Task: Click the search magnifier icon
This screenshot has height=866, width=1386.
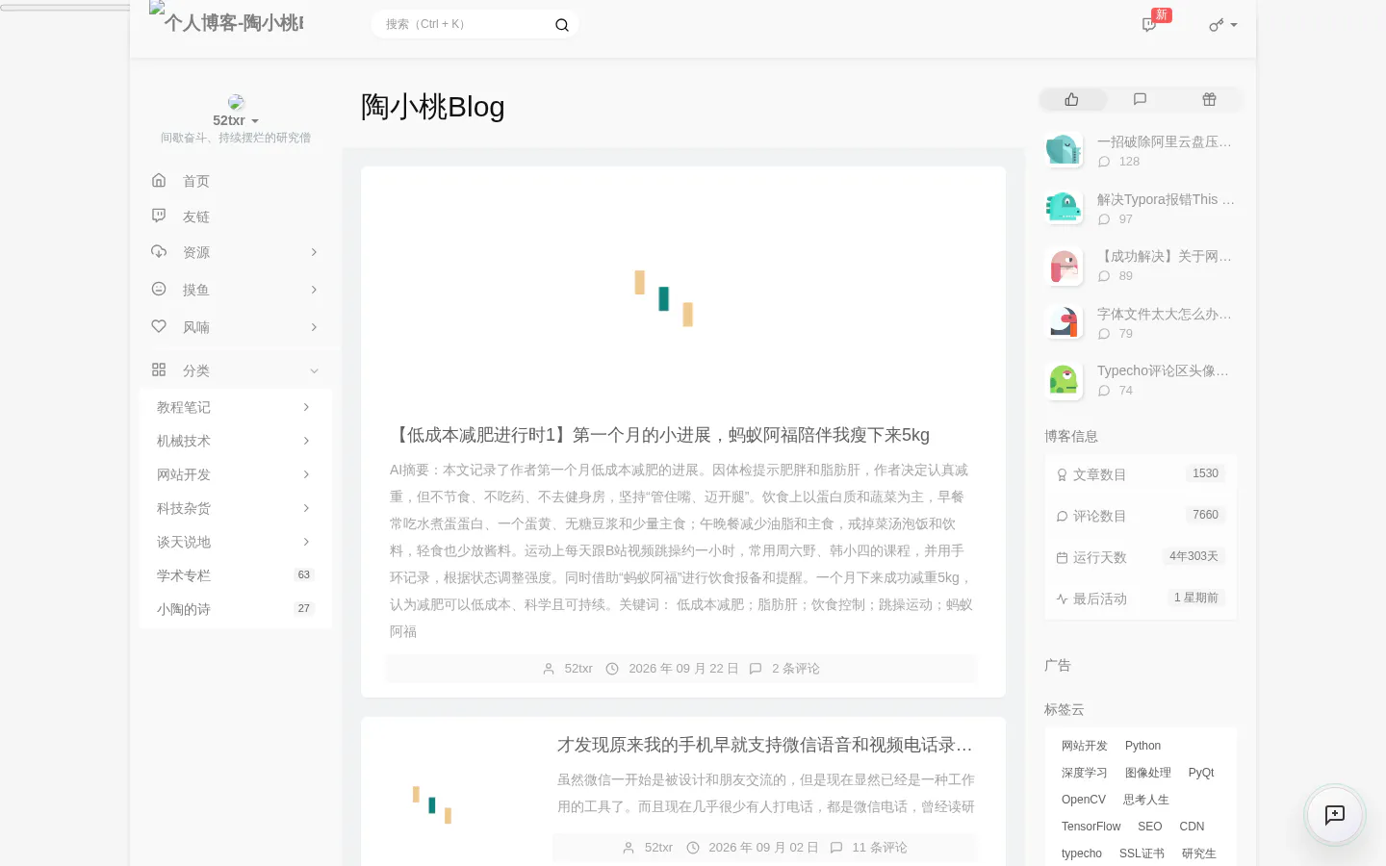Action: (x=562, y=25)
